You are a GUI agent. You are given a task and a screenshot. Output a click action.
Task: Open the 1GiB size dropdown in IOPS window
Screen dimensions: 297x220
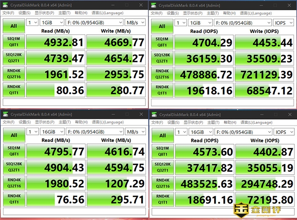pos(200,23)
